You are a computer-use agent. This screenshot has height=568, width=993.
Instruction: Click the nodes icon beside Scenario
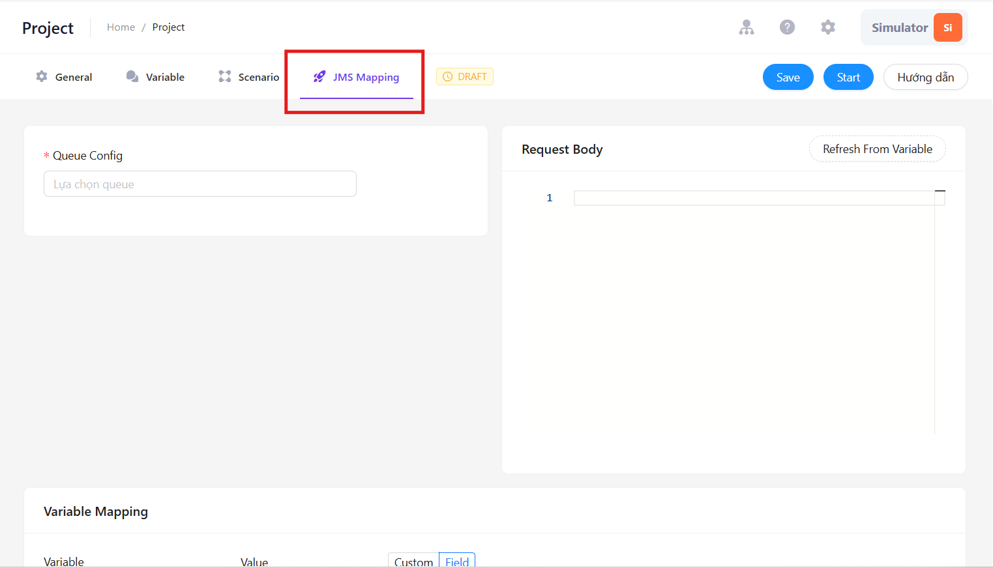(225, 76)
